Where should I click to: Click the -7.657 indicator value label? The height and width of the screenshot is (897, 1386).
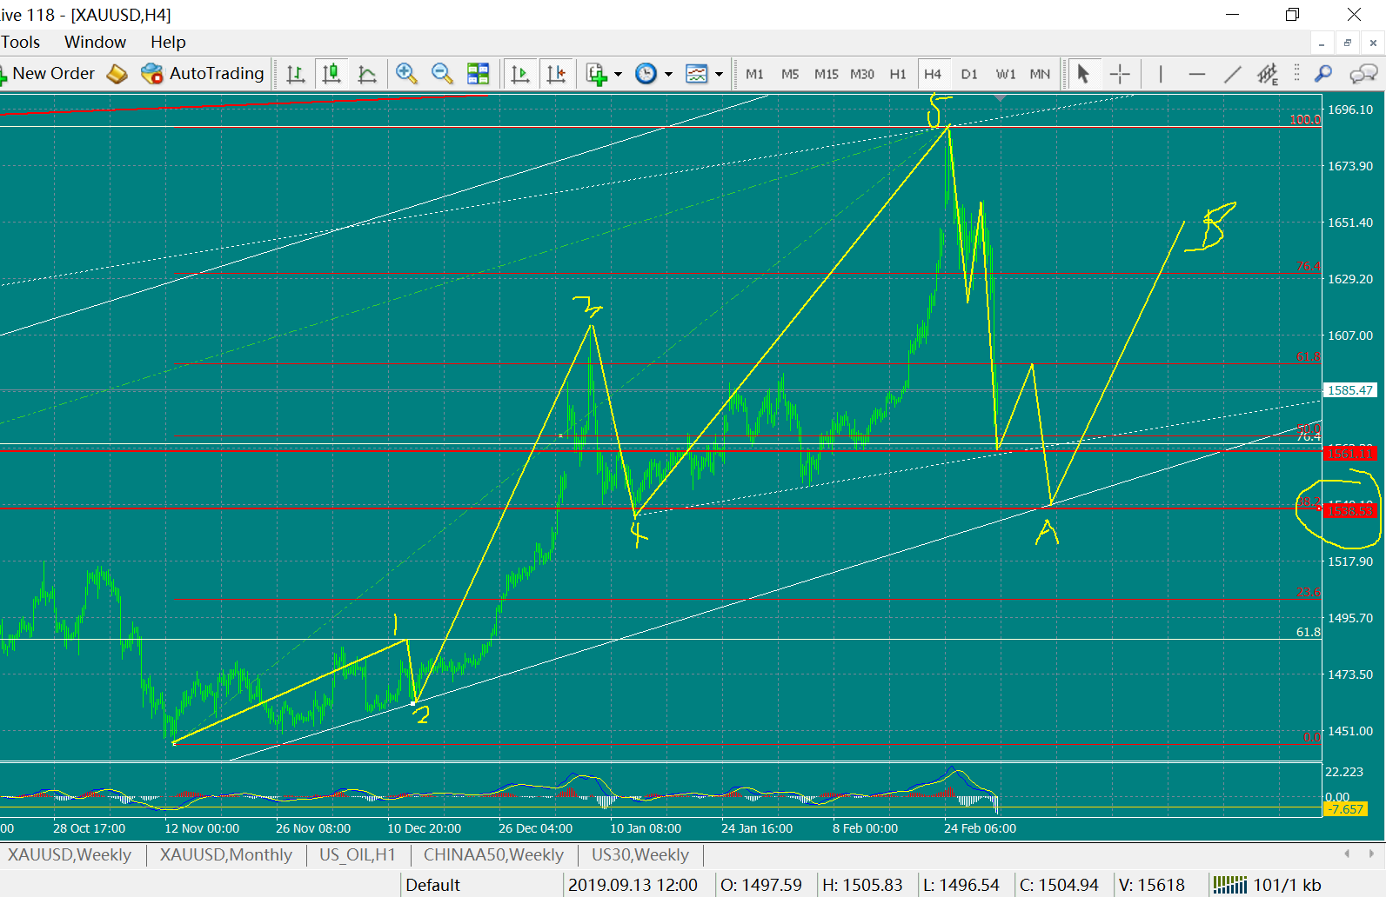(1345, 809)
